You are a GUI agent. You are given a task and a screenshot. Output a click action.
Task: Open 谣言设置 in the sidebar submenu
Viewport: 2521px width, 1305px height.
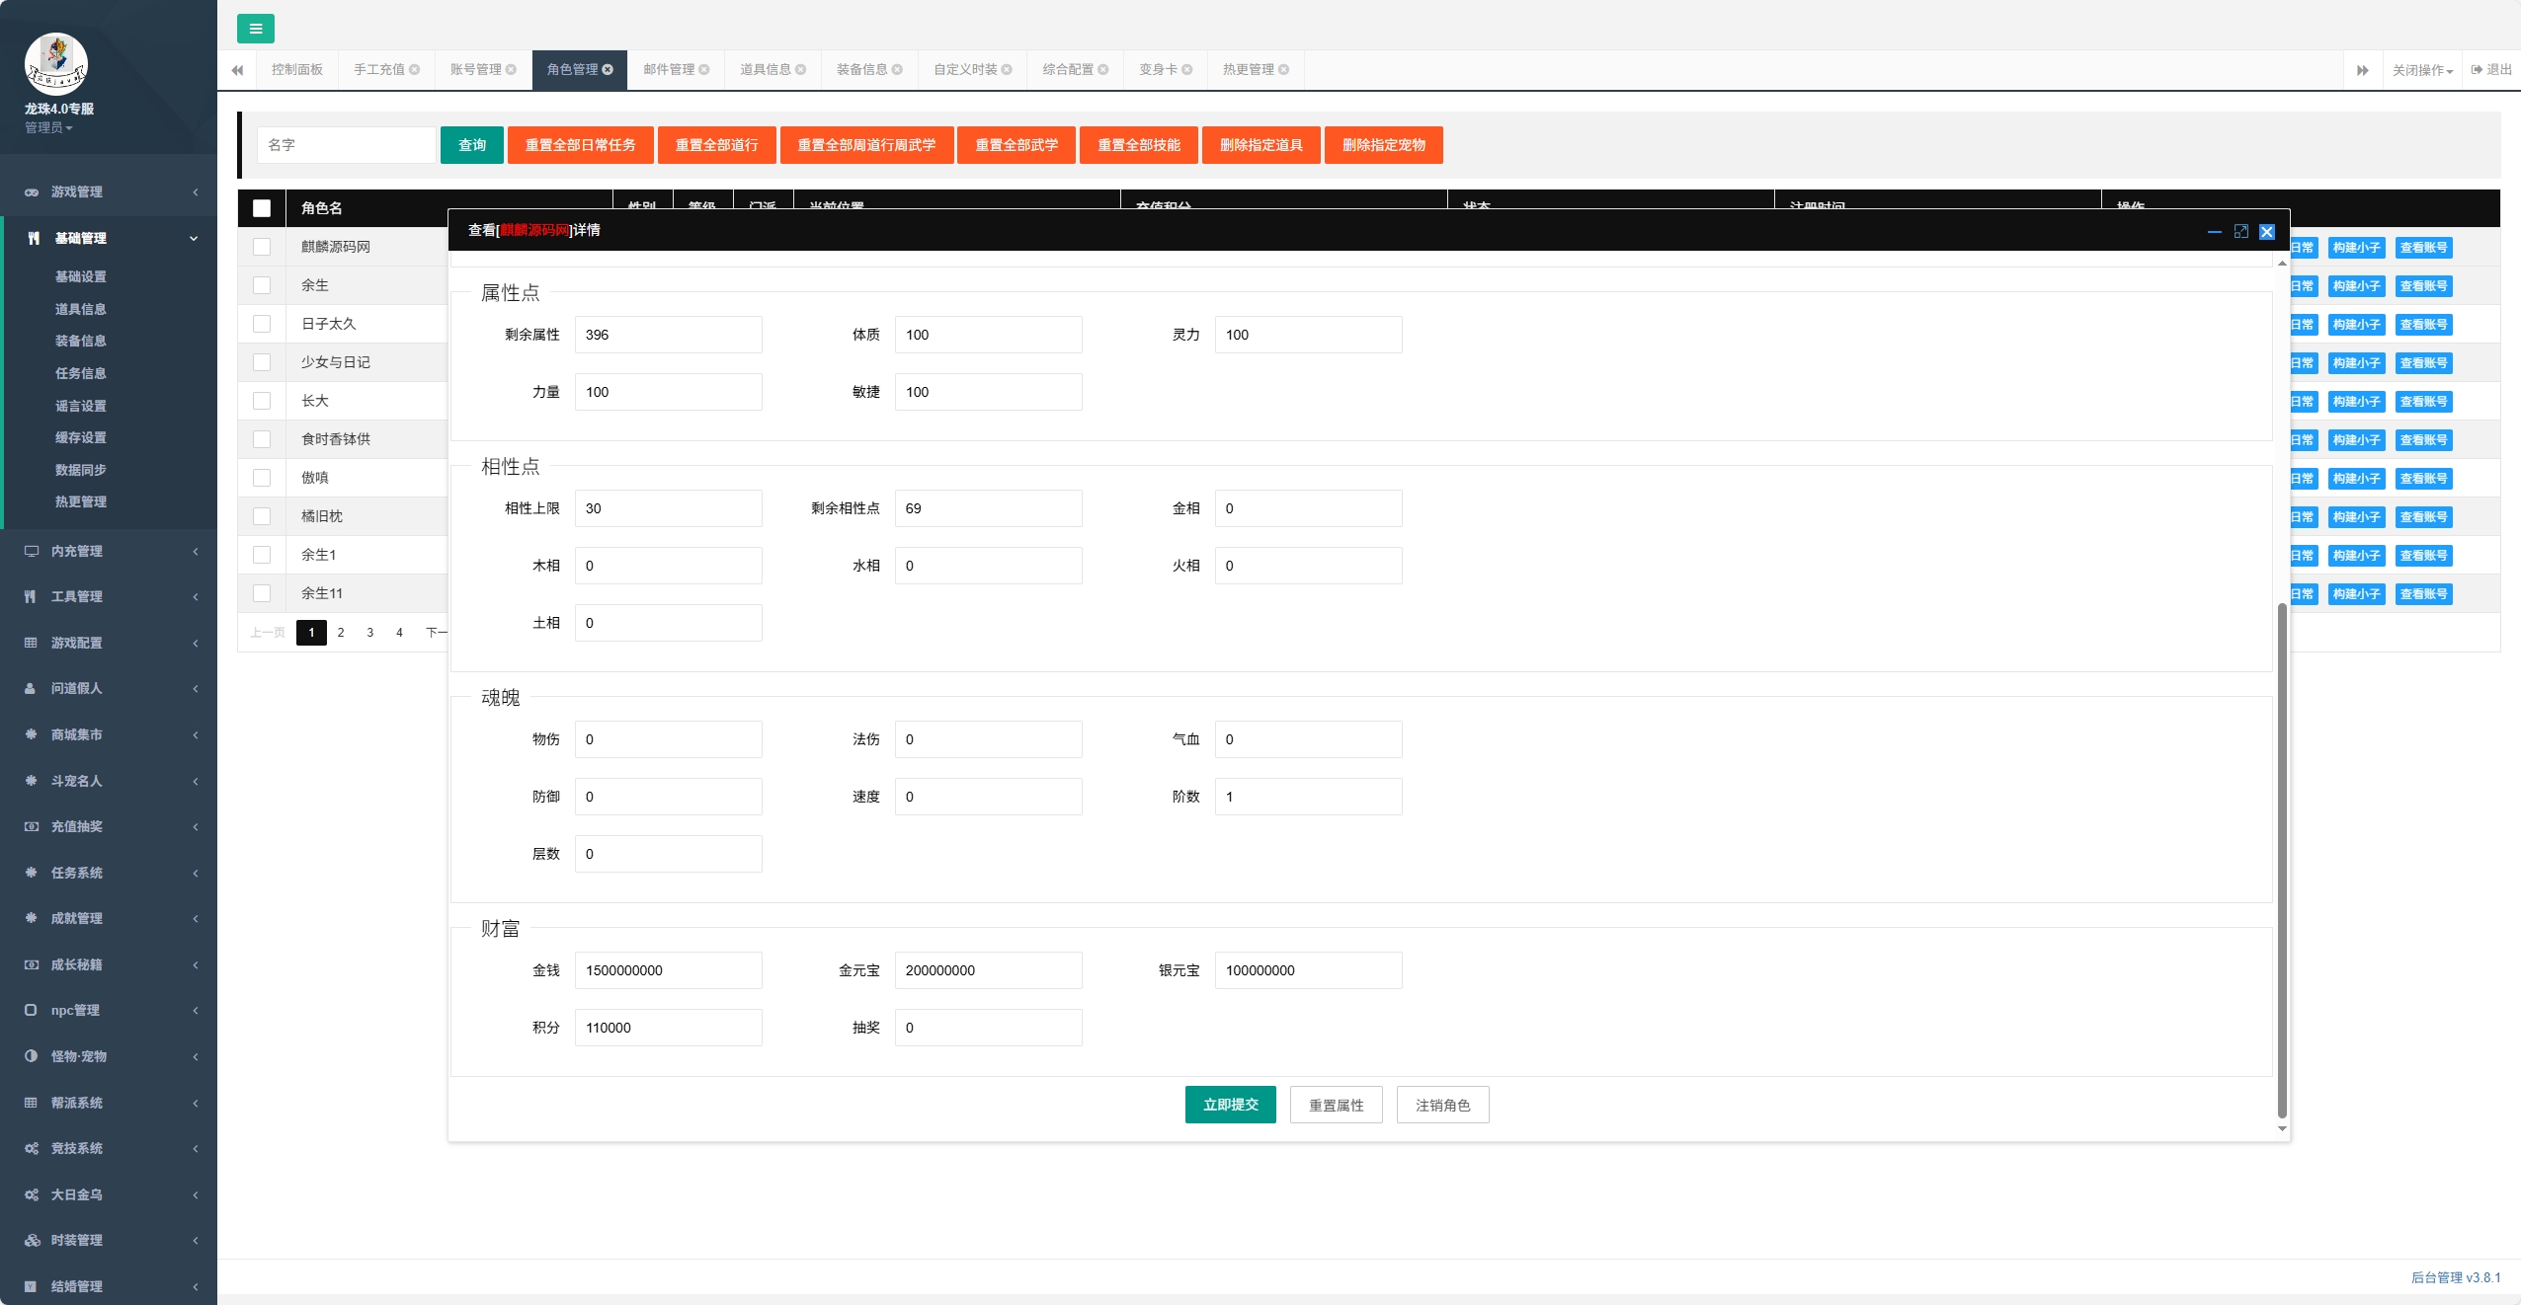click(80, 406)
